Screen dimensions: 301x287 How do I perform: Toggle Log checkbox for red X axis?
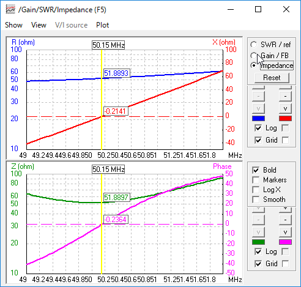point(285,129)
